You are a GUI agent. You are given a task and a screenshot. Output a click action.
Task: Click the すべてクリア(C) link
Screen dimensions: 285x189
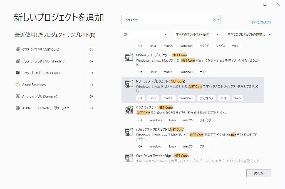point(261,22)
